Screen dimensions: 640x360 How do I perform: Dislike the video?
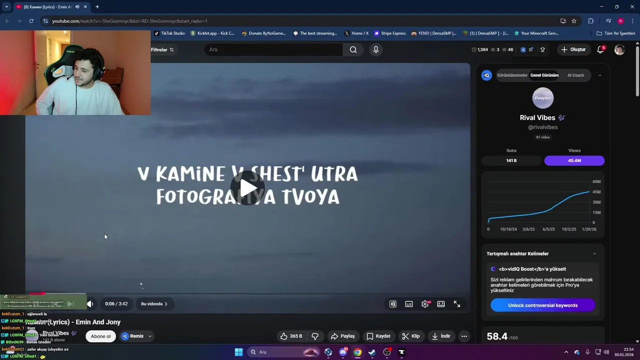(315, 336)
